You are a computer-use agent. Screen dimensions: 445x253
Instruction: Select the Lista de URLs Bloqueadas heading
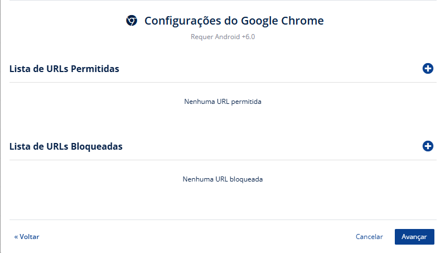coord(66,146)
